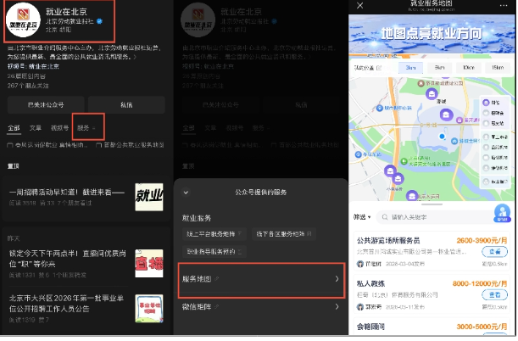The height and width of the screenshot is (341, 518).
Task: Select the 5km distance range option
Action: pyautogui.click(x=439, y=66)
